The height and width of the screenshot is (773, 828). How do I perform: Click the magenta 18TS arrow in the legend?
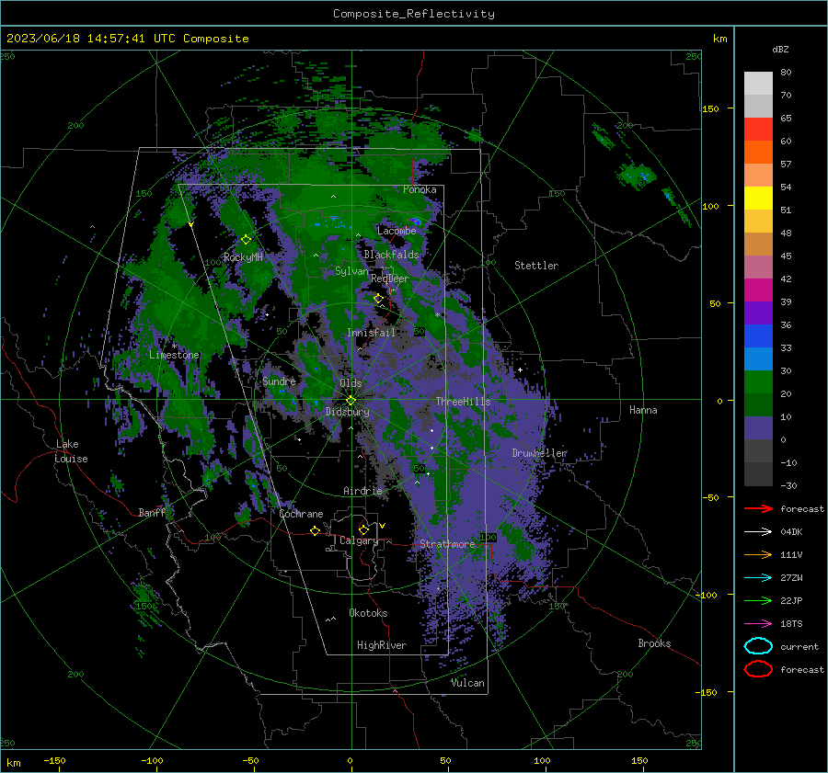758,623
